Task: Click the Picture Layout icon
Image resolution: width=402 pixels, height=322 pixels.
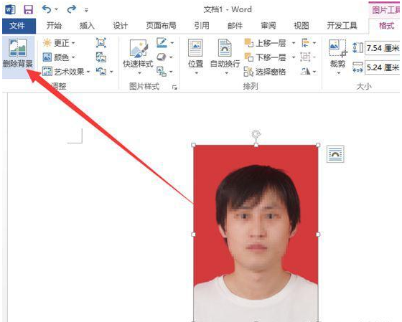Action: click(x=162, y=72)
